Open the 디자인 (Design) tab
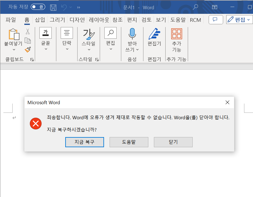 click(x=77, y=20)
